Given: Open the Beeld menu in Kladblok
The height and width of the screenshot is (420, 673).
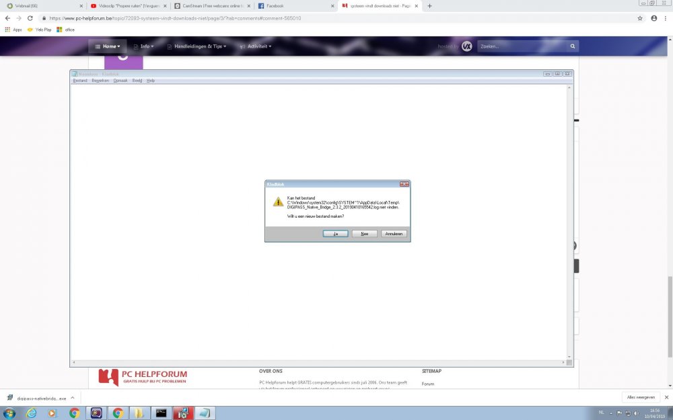Looking at the screenshot, I should [137, 81].
